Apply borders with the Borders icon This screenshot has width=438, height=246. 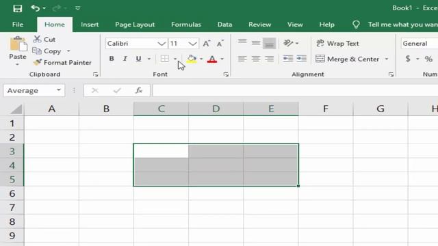(x=165, y=59)
